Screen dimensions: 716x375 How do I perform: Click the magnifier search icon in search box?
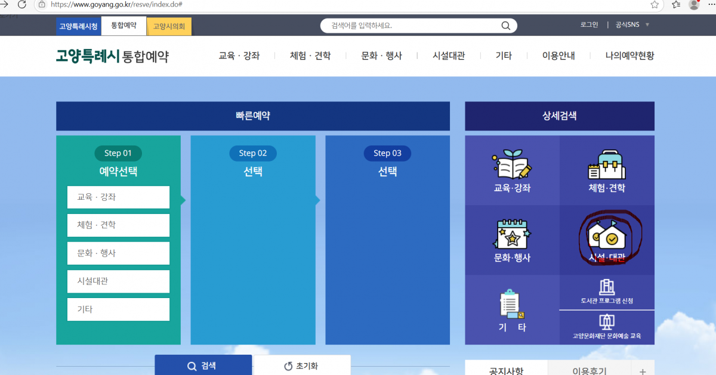click(505, 26)
